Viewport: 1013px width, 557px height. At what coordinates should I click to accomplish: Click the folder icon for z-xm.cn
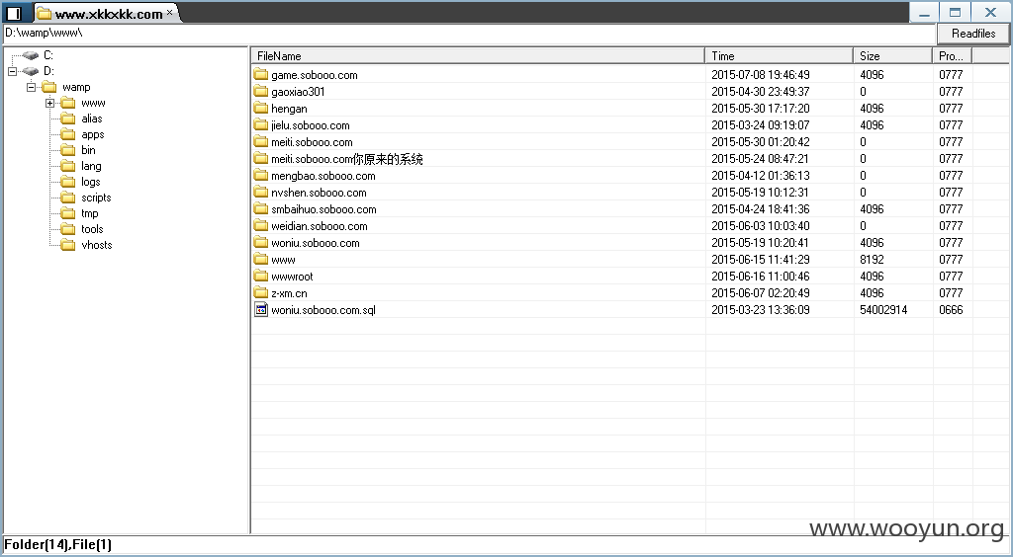click(261, 292)
